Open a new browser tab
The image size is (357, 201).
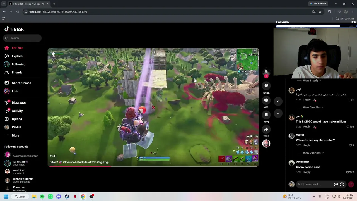click(54, 4)
